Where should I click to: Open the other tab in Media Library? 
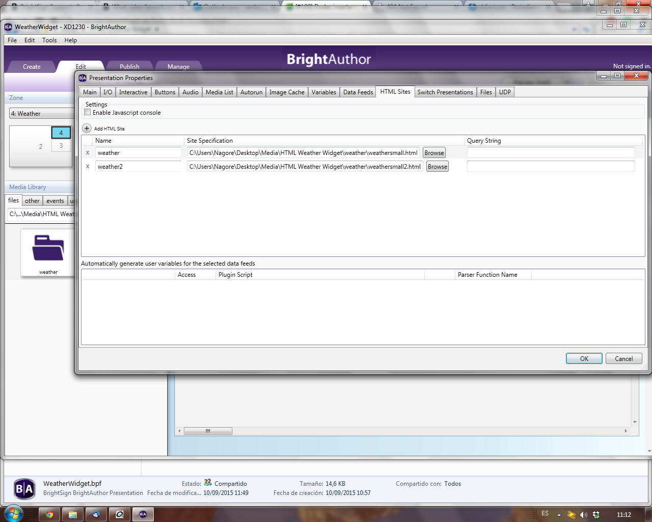click(x=32, y=201)
